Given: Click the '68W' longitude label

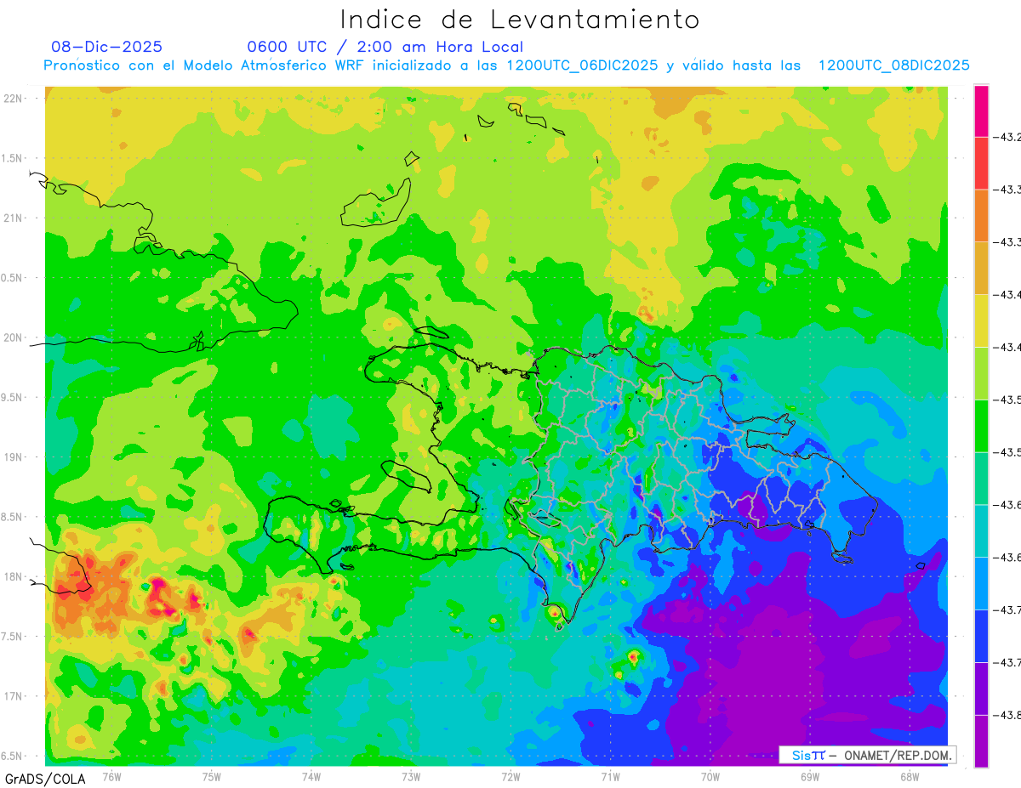Looking at the screenshot, I should (910, 776).
